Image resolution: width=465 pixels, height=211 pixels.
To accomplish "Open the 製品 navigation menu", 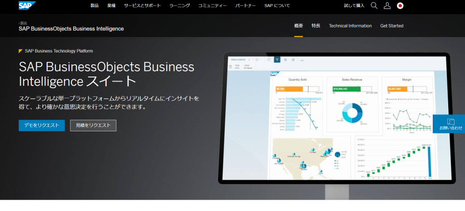I will tap(94, 5).
